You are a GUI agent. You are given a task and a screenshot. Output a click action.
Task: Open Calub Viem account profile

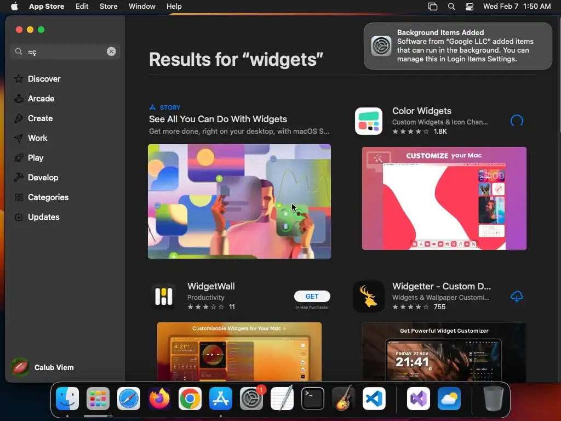click(42, 367)
